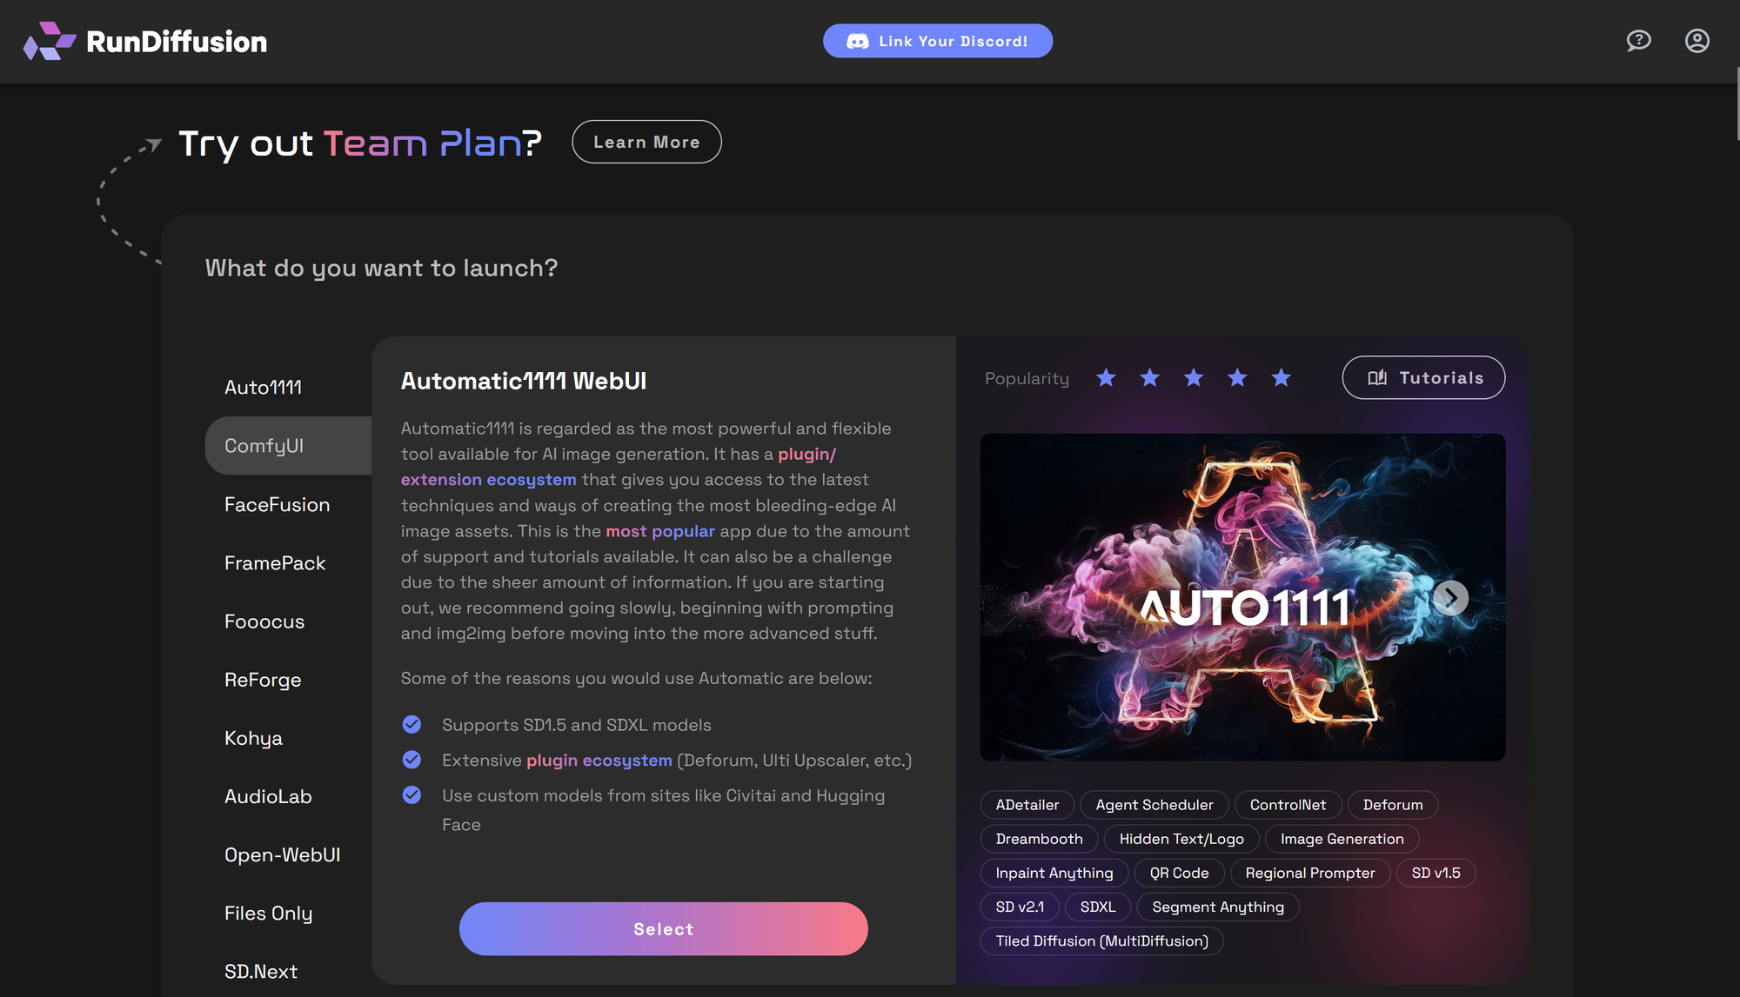This screenshot has width=1740, height=997.
Task: Choose Kohya in the sidebar
Action: 253,738
